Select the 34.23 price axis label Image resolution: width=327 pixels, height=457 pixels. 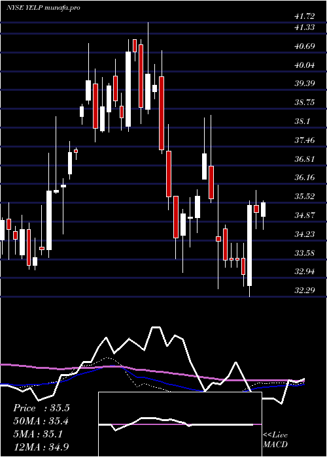click(x=305, y=234)
